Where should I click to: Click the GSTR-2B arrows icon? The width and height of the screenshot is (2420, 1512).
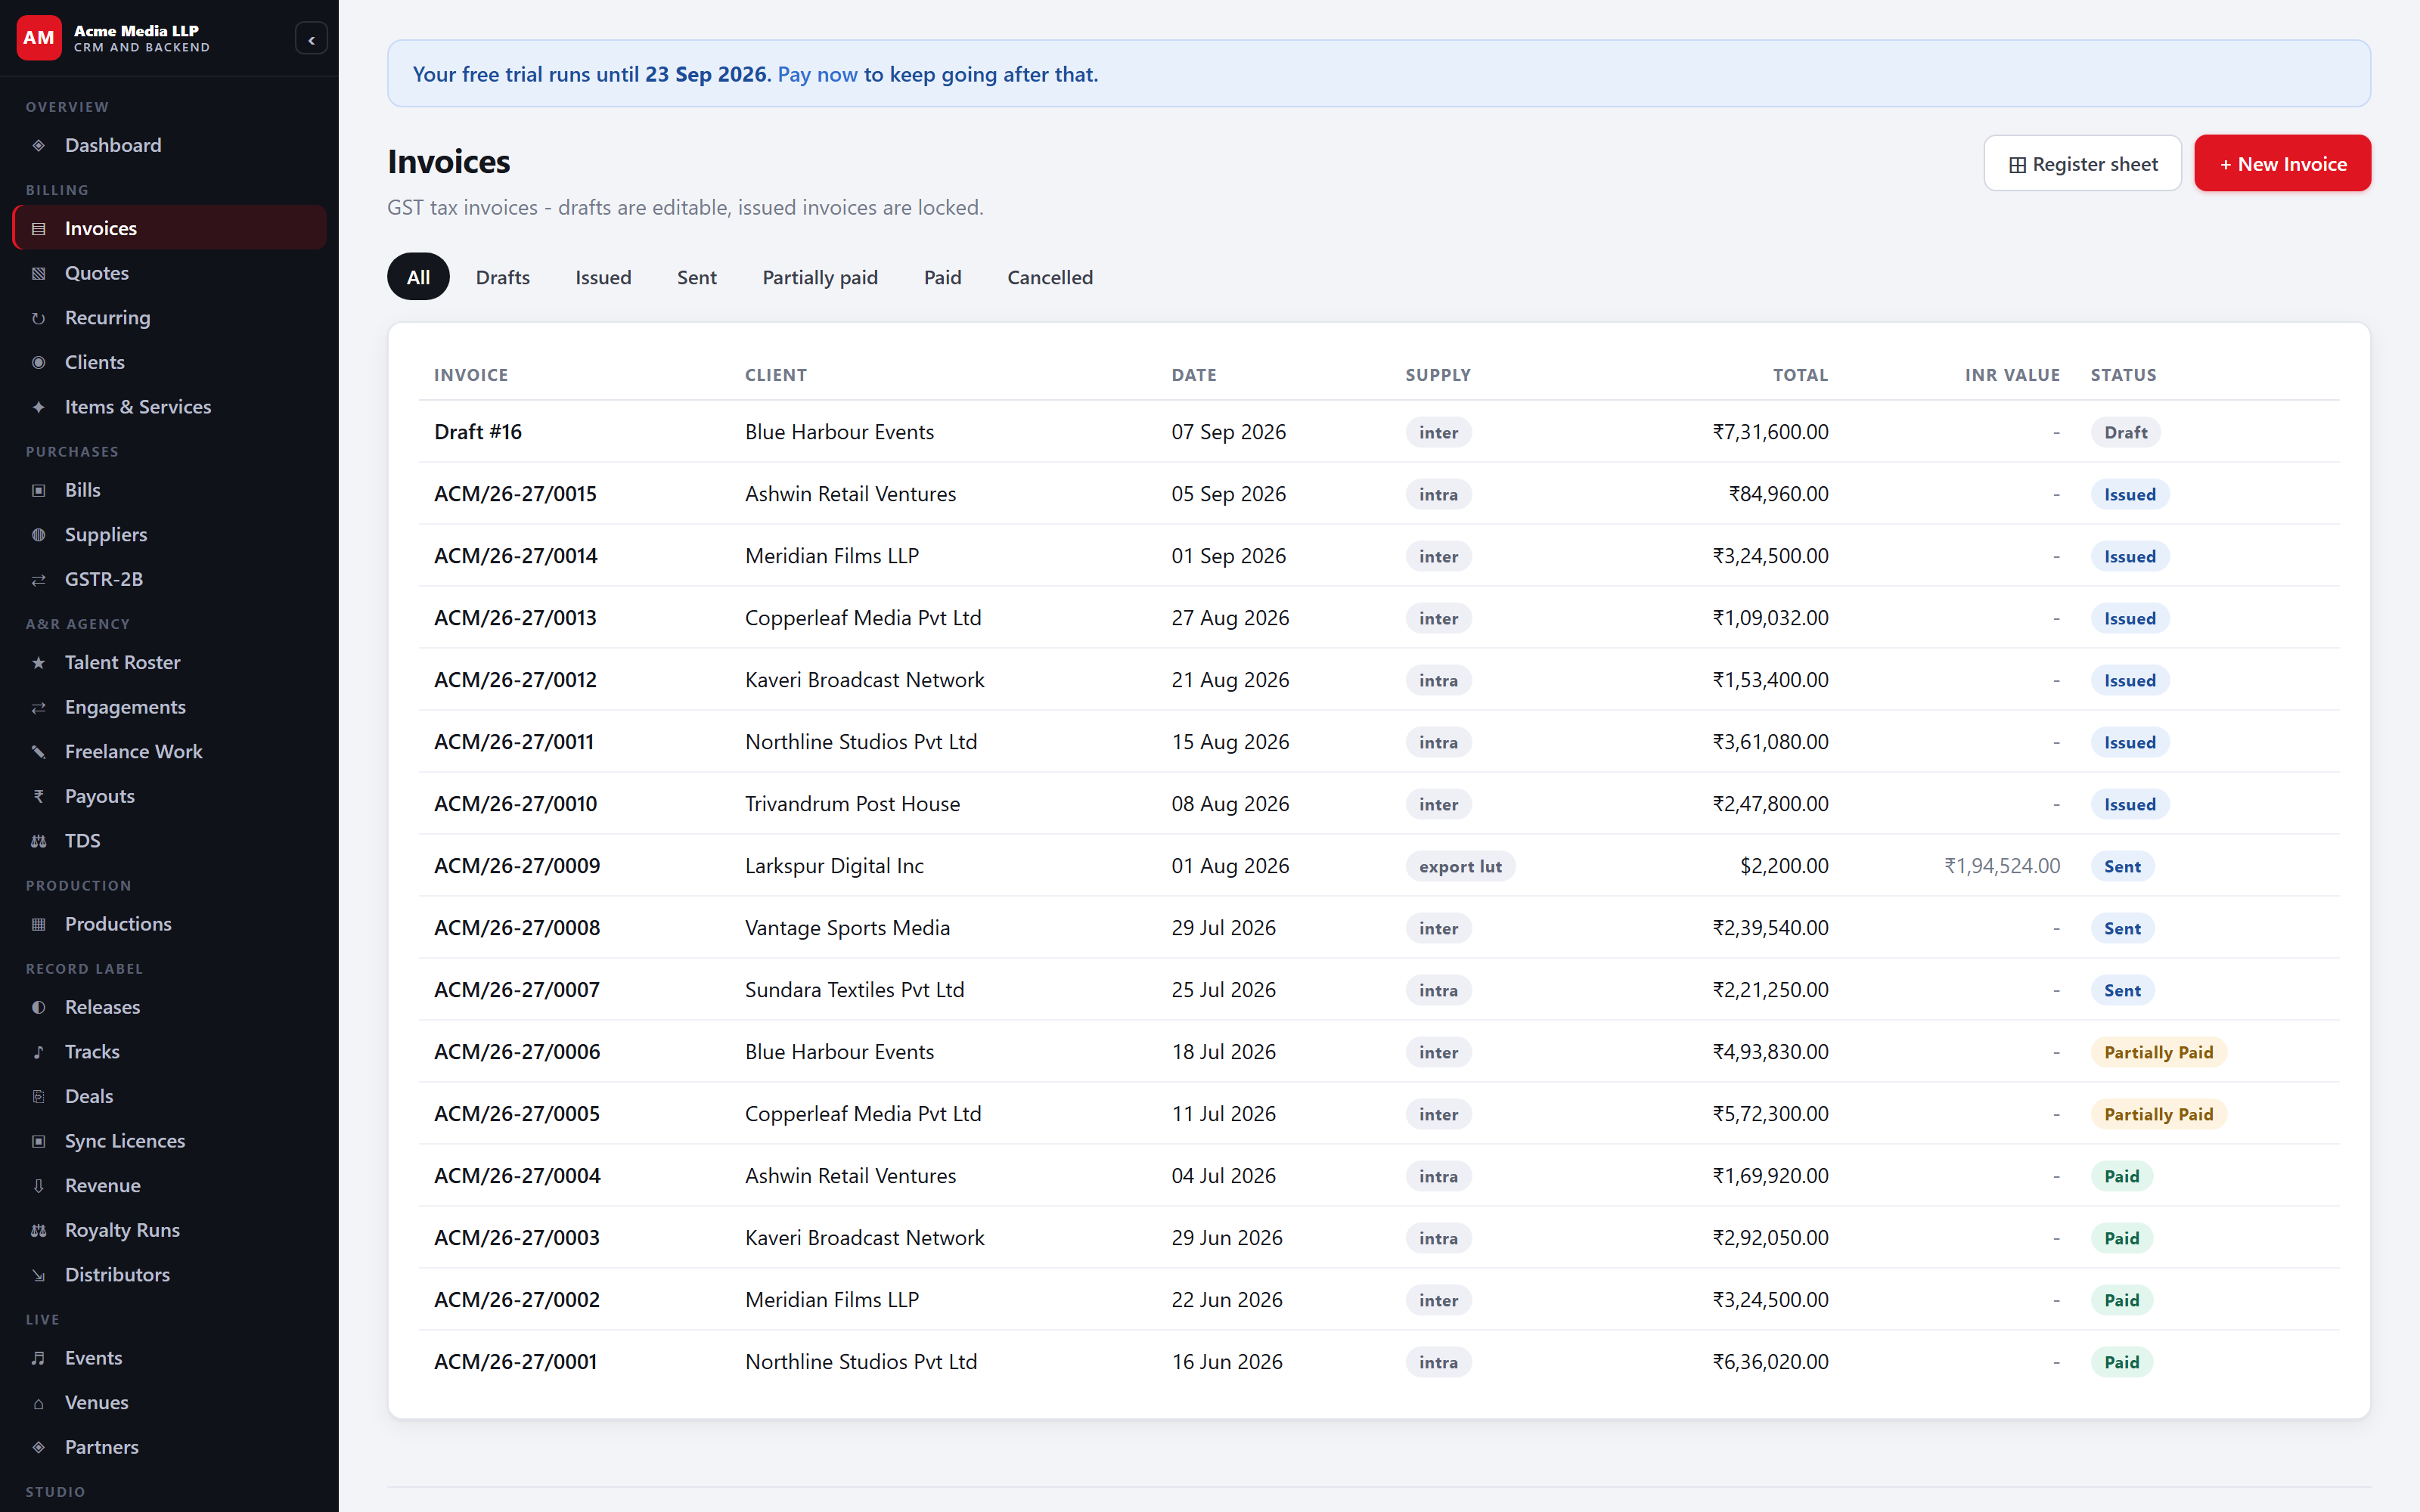pyautogui.click(x=38, y=580)
